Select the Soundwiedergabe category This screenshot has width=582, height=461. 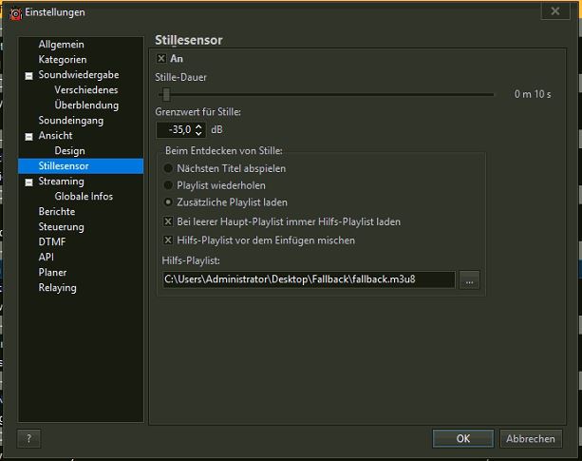click(x=79, y=75)
